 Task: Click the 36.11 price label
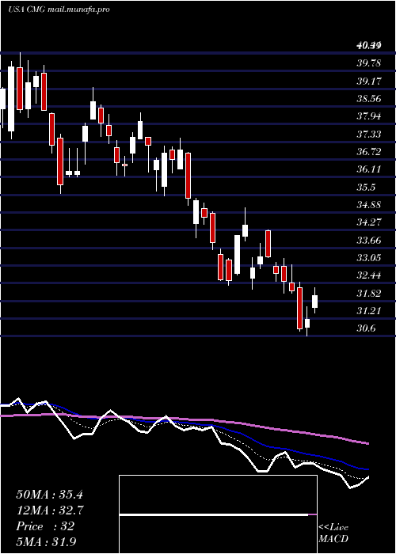pos(369,169)
